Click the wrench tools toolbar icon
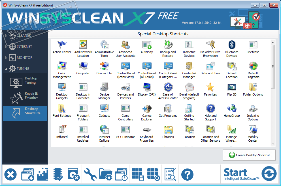 [90, 174]
